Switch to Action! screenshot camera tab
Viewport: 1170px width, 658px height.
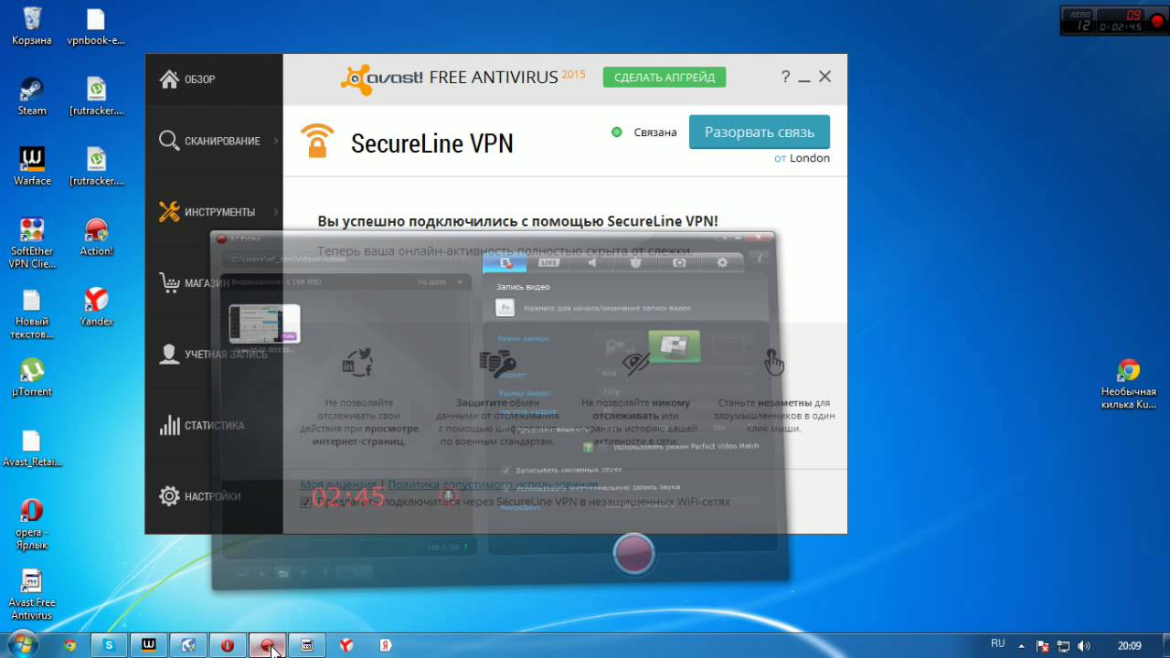[x=679, y=262]
